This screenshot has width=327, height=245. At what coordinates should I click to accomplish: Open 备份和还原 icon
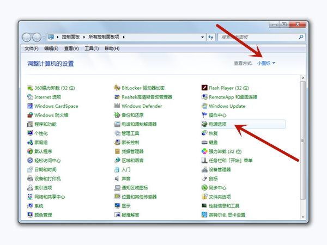pyautogui.click(x=117, y=115)
